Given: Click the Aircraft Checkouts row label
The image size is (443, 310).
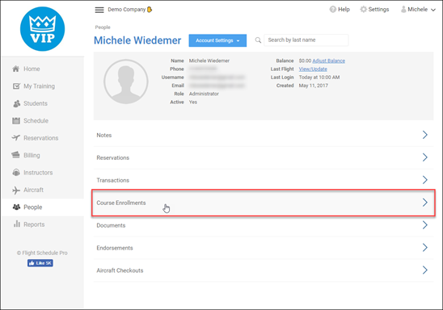Looking at the screenshot, I should [120, 270].
